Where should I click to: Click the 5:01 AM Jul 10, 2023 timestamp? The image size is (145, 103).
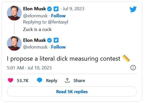pos(29,68)
